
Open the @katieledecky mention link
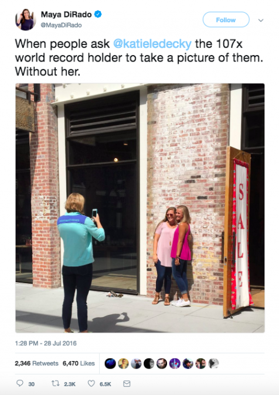click(x=152, y=44)
